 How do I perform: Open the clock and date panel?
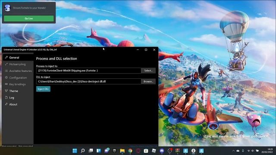[267, 151]
